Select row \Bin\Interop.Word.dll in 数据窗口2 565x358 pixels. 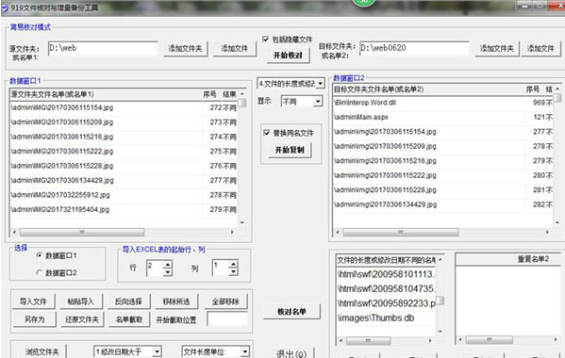pos(442,103)
